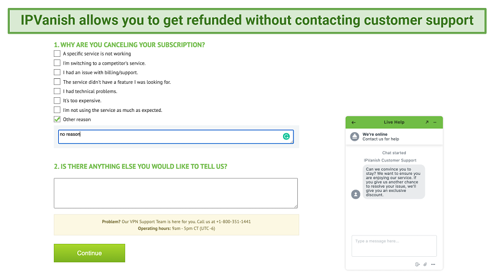Minimize the Live Help chat panel
The height and width of the screenshot is (277, 494).
pyautogui.click(x=435, y=122)
